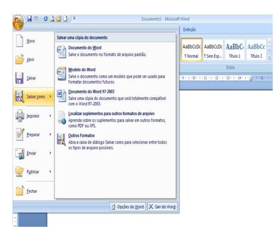Click the Preparar menu label
This screenshot has height=250, width=279.
pos(33,135)
